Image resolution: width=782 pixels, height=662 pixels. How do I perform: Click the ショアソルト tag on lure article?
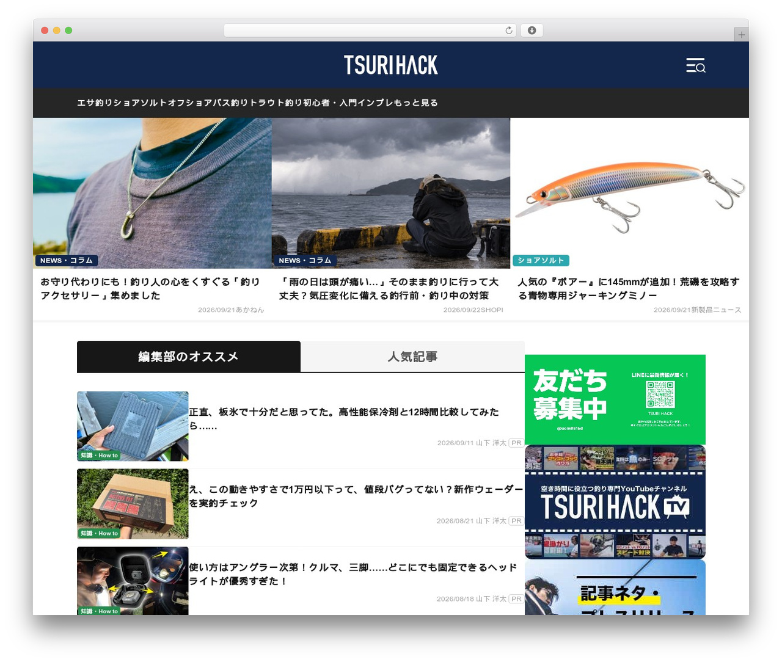click(541, 260)
